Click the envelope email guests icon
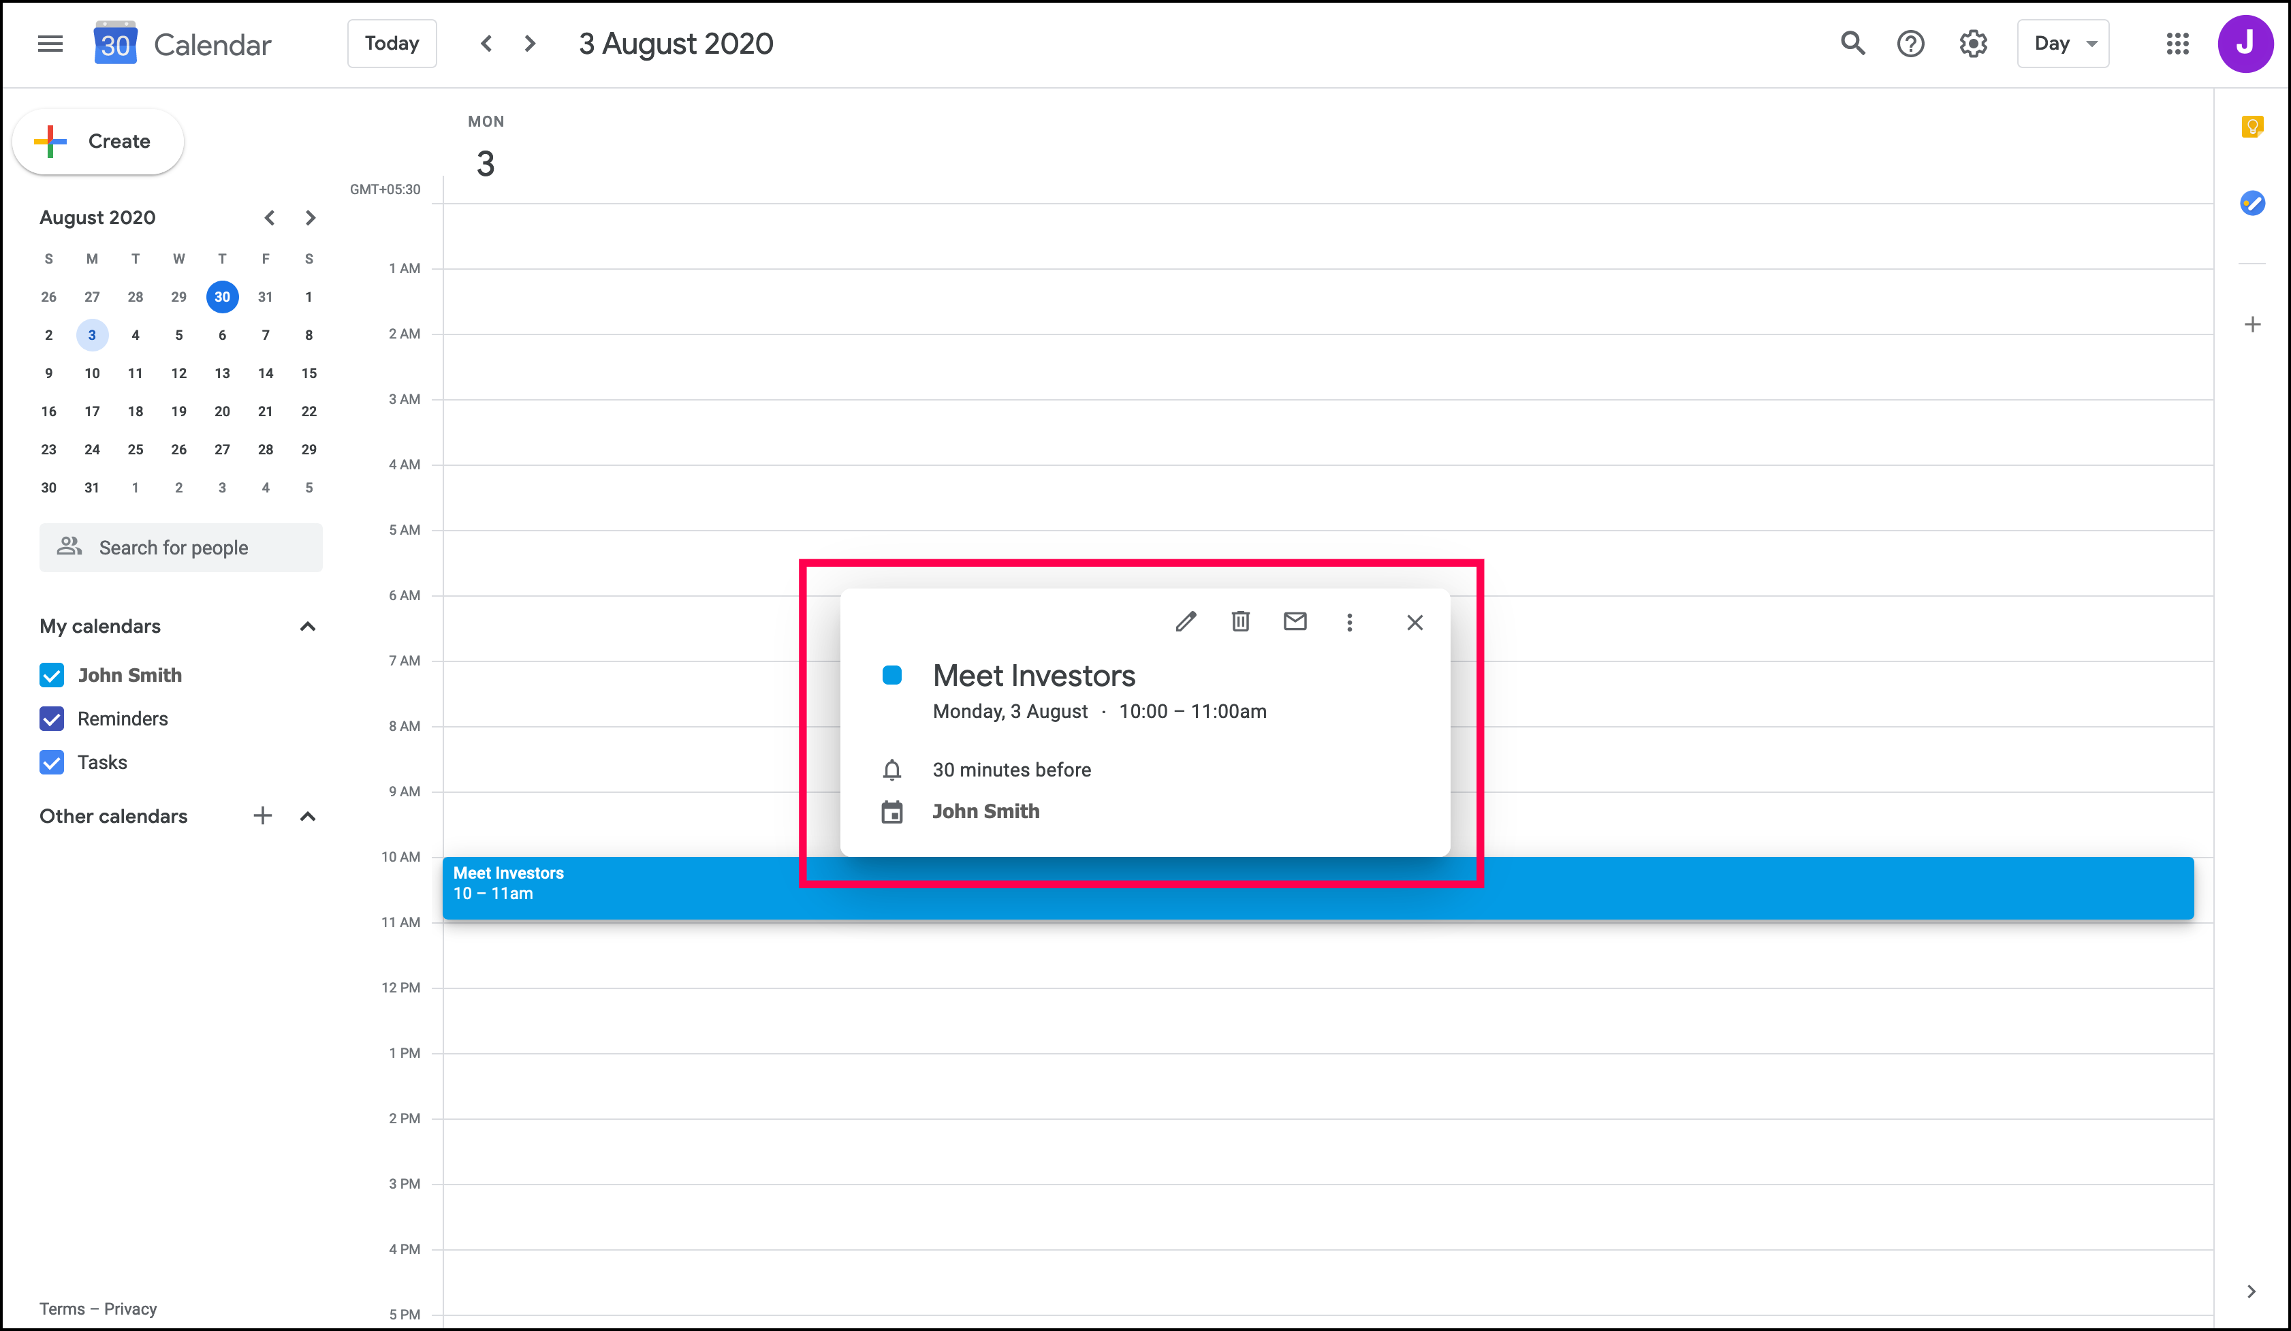 click(x=1295, y=622)
